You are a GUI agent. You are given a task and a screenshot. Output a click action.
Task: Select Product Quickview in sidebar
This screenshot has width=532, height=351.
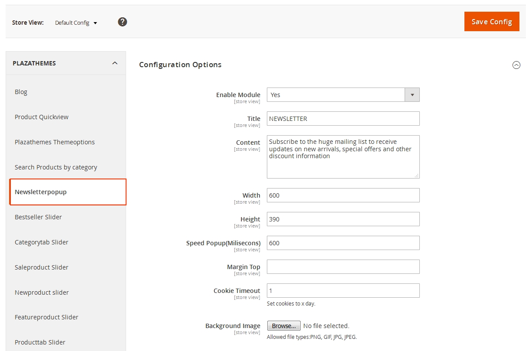[x=42, y=117]
